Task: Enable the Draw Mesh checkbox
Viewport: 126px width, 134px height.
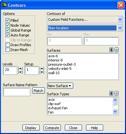Action: [7, 50]
